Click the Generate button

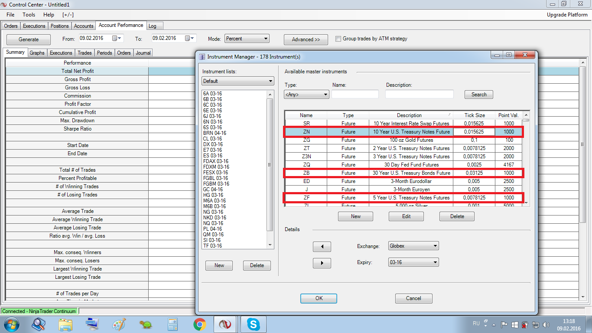[x=29, y=39]
